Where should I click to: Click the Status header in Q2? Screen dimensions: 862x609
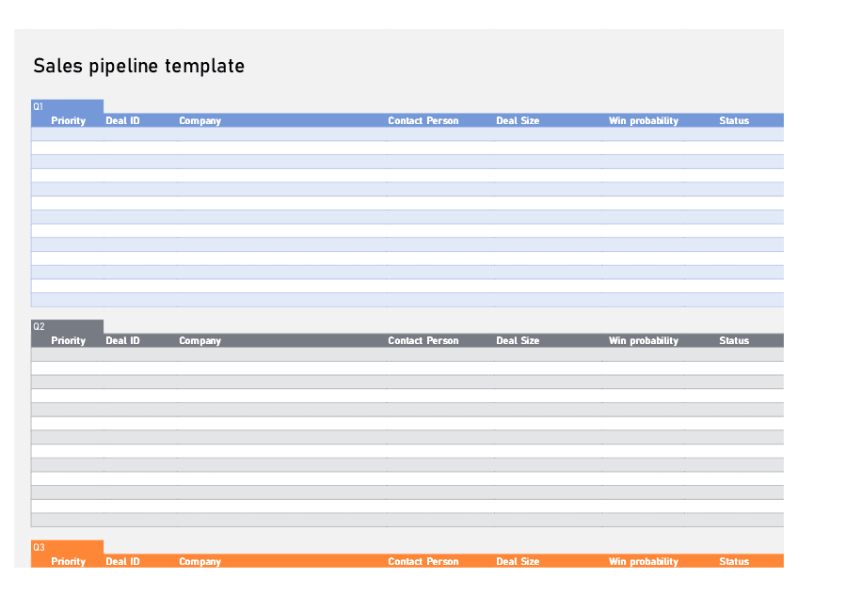pos(734,340)
